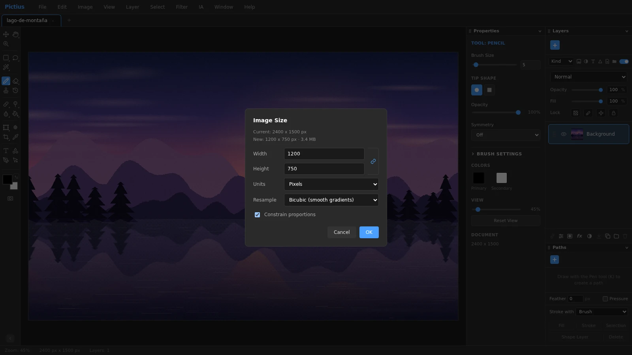The width and height of the screenshot is (632, 355).
Task: Select the Zoom tool
Action: coord(6,44)
